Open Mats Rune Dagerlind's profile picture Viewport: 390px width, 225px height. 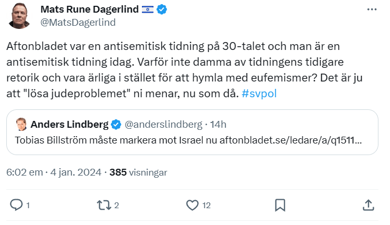point(20,16)
